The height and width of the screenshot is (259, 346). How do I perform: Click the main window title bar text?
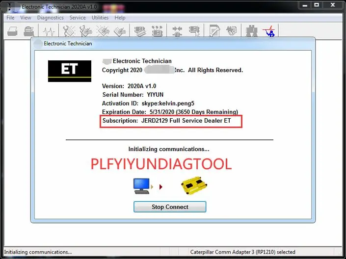59,7
